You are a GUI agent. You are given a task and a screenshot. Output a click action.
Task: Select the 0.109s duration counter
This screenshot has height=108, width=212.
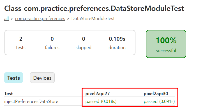tap(117, 43)
